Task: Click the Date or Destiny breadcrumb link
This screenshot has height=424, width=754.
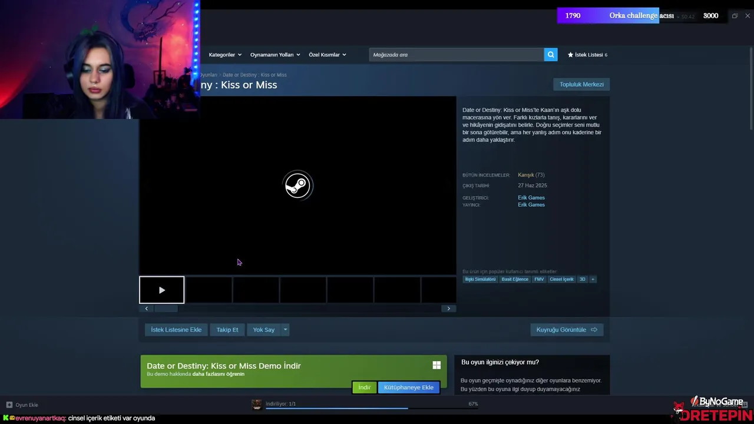Action: [x=254, y=75]
